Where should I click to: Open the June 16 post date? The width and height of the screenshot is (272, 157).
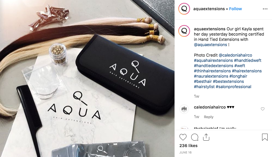point(185,153)
